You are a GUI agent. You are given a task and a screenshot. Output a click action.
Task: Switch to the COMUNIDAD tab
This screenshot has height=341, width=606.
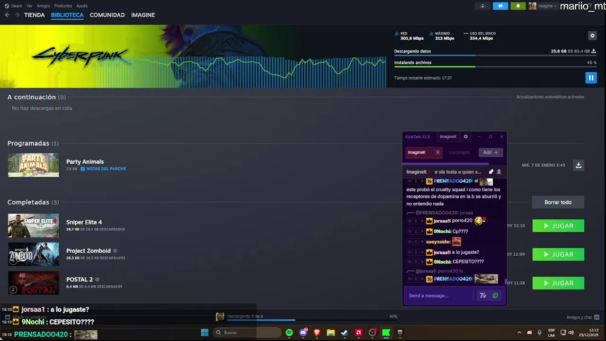[x=107, y=15]
